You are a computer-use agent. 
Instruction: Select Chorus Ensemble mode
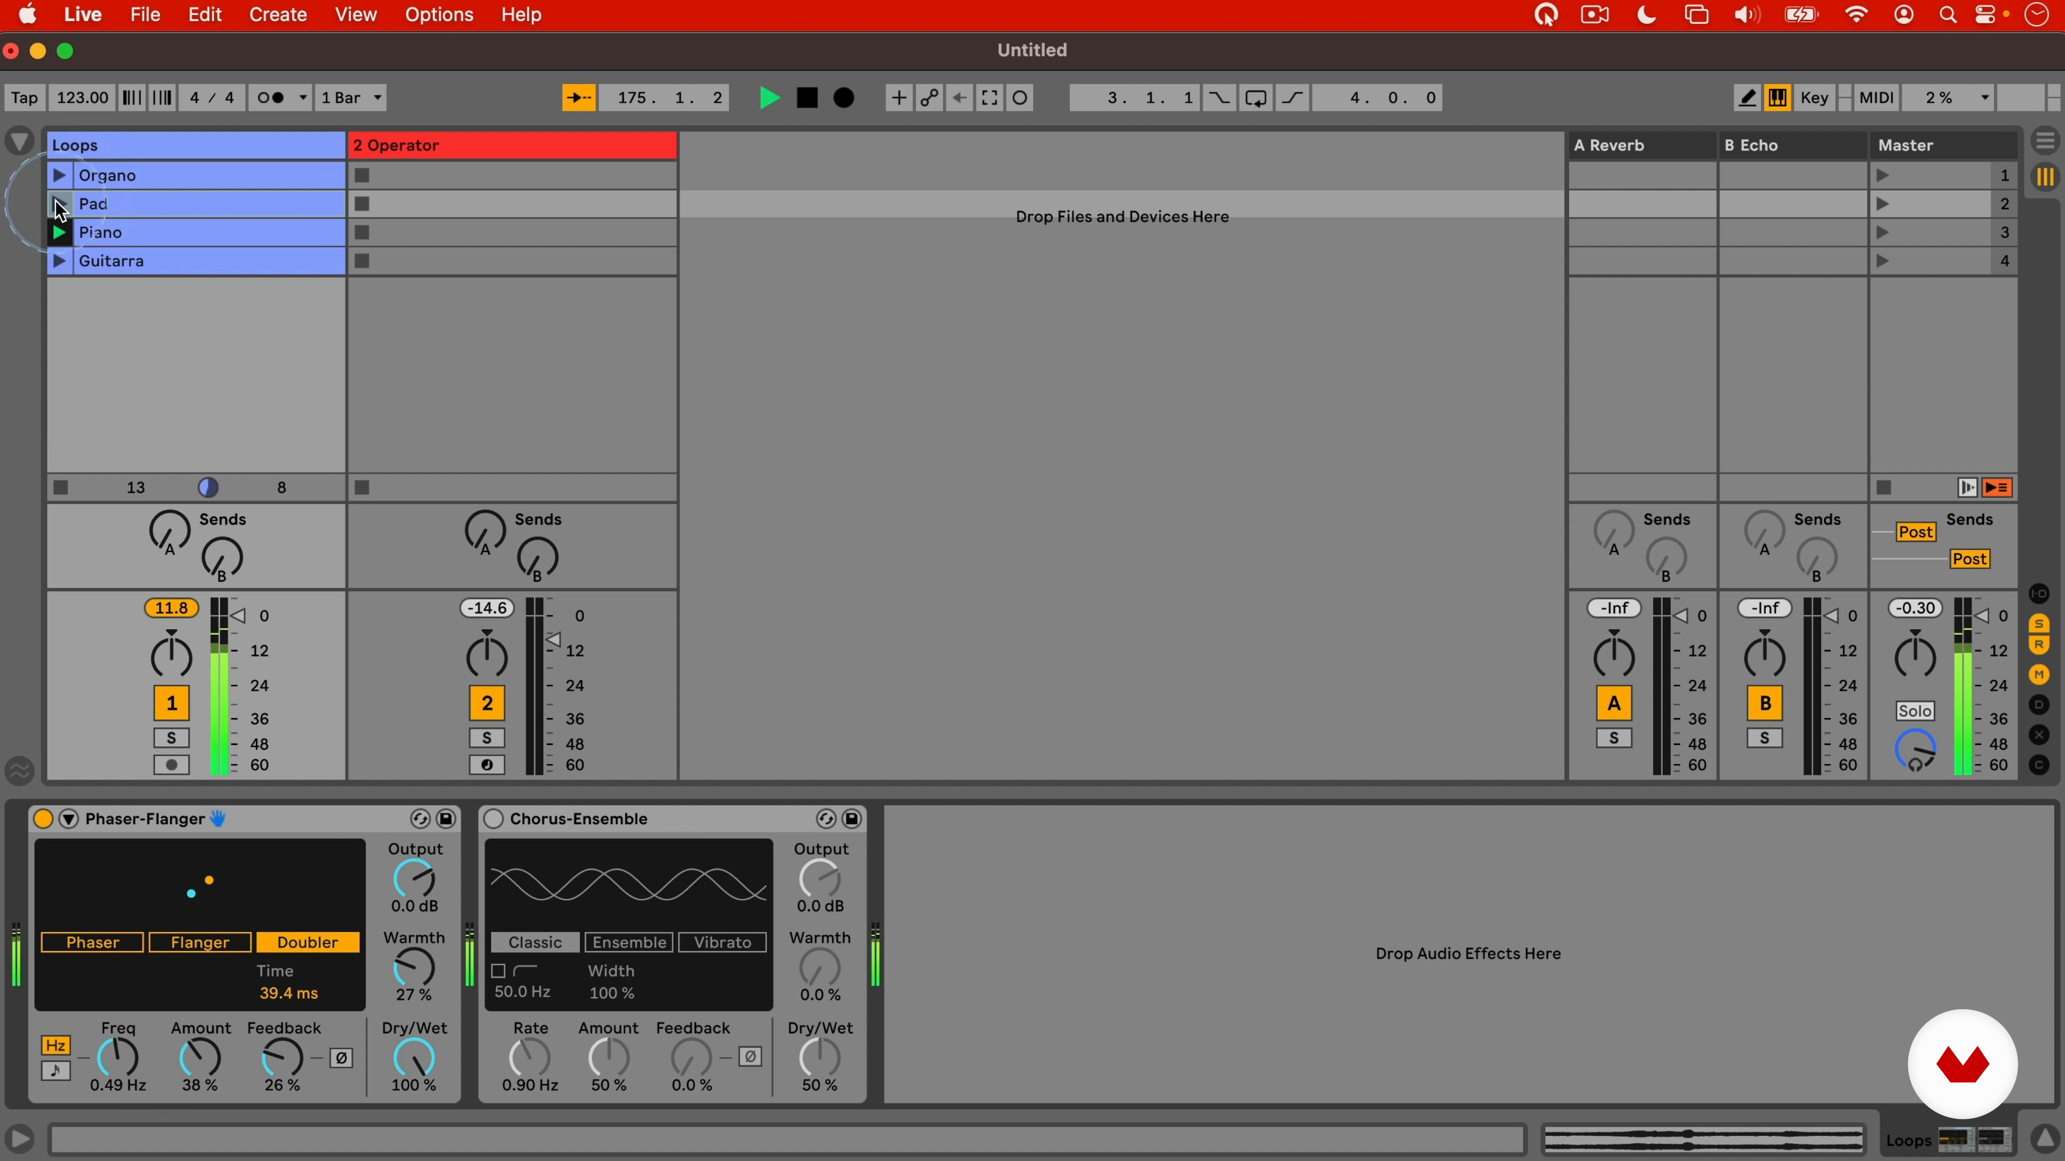pyautogui.click(x=629, y=942)
